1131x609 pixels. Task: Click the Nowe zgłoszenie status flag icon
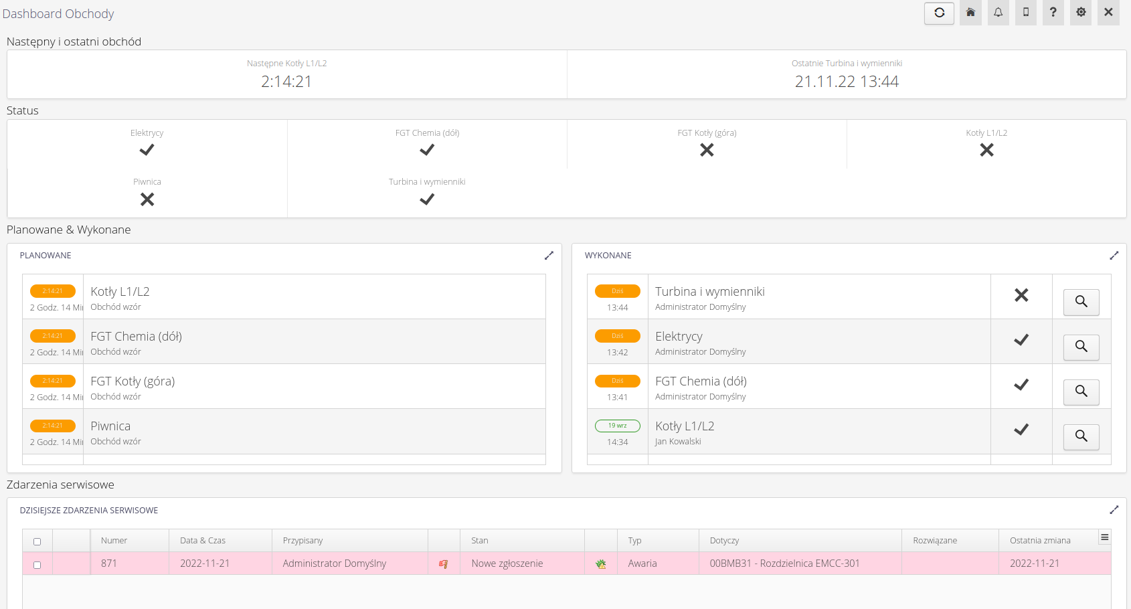(443, 564)
